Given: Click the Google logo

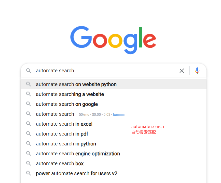Looking at the screenshot, I should pos(113,39).
